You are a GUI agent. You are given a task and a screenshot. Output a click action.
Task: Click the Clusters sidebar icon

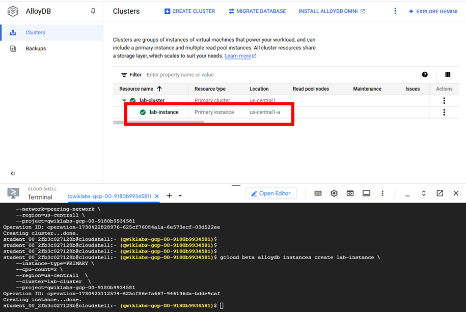click(x=13, y=33)
